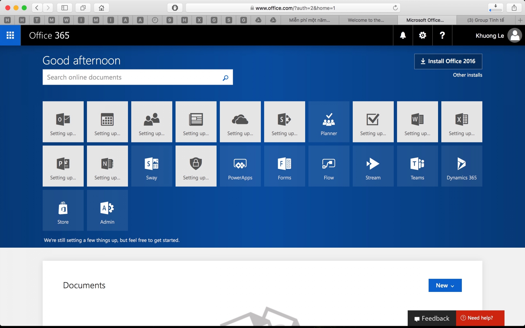Open the Calendar tile
The image size is (525, 328).
pos(107,122)
